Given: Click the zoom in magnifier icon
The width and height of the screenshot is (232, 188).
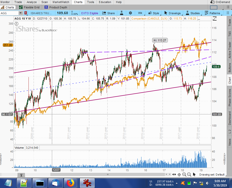Looking at the screenshot, I should [x=184, y=175].
